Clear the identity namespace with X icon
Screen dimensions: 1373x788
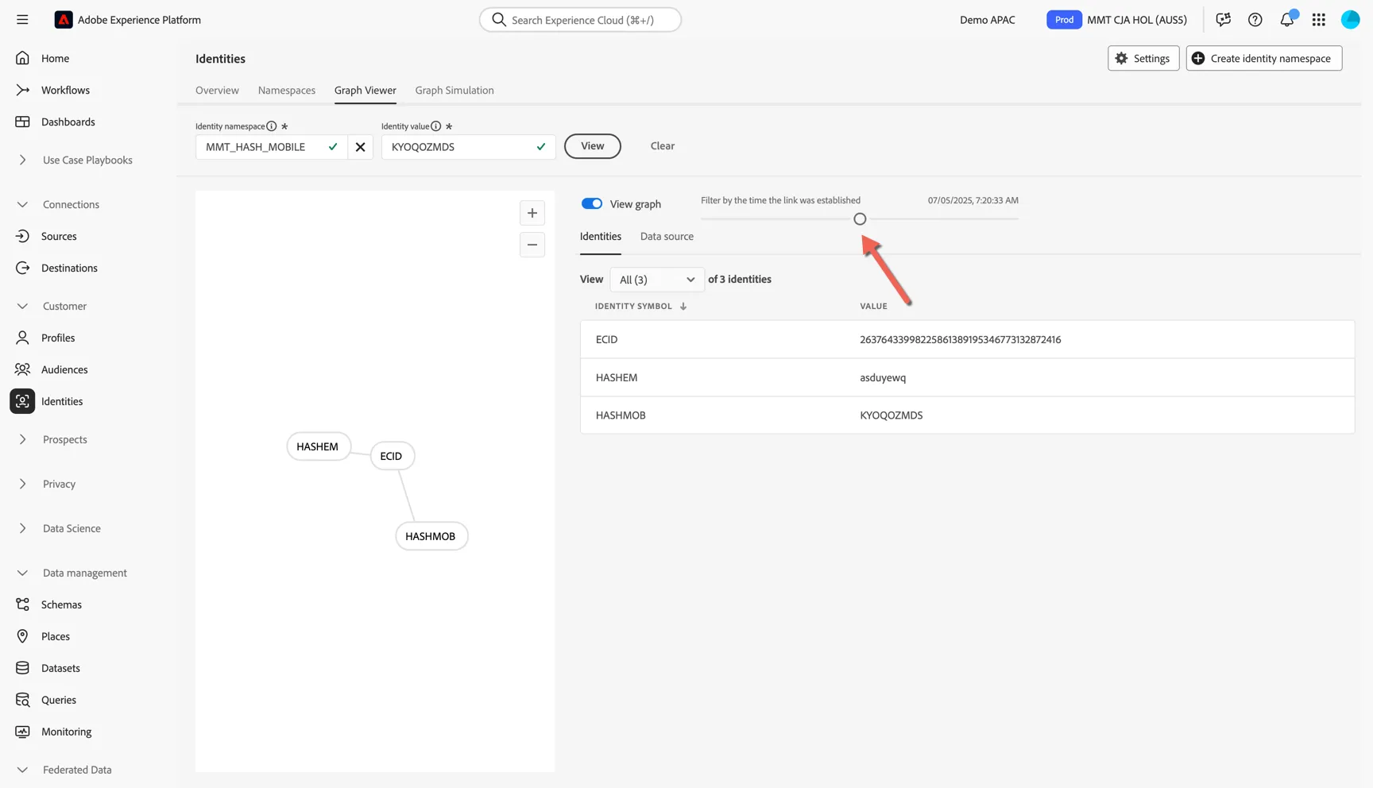click(x=361, y=147)
